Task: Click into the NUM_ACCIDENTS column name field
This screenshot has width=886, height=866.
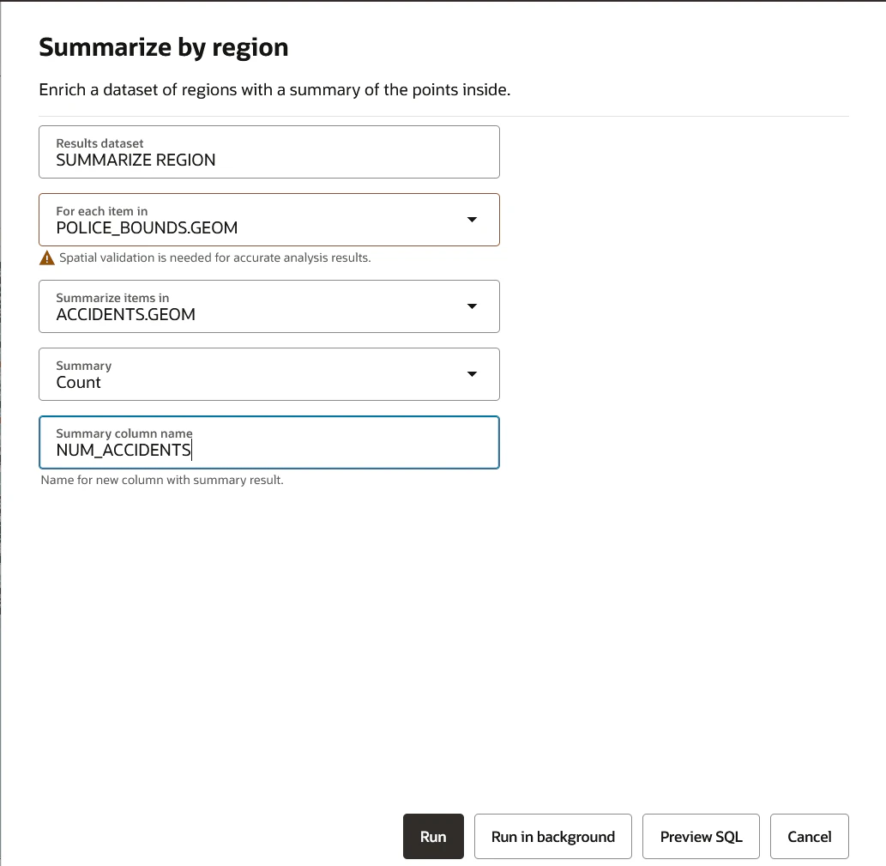Action: click(x=269, y=443)
